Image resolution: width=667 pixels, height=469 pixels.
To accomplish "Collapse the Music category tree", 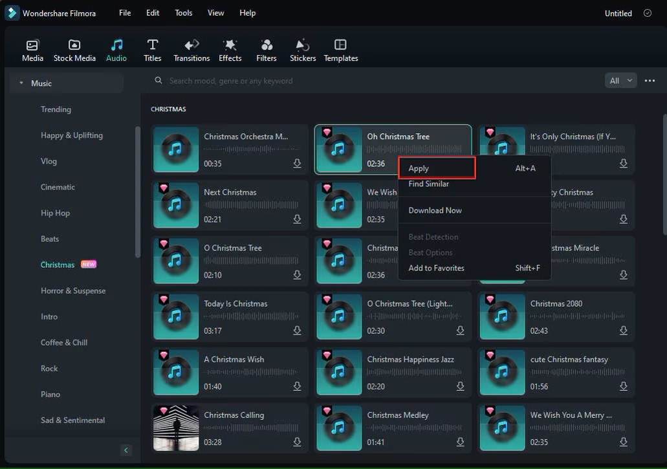I will [21, 83].
